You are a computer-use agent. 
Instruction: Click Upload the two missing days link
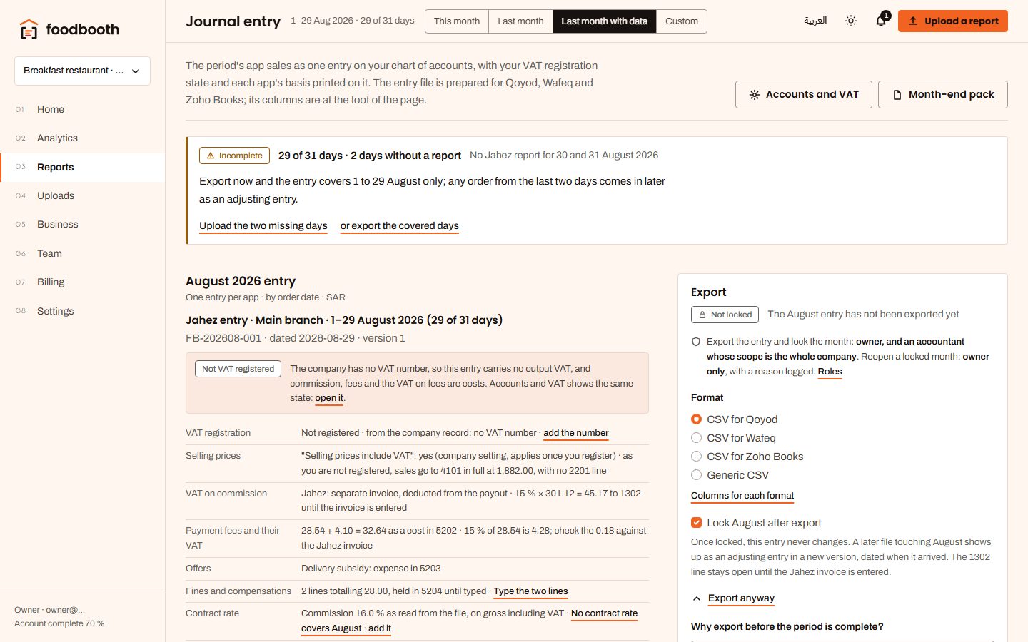[263, 226]
